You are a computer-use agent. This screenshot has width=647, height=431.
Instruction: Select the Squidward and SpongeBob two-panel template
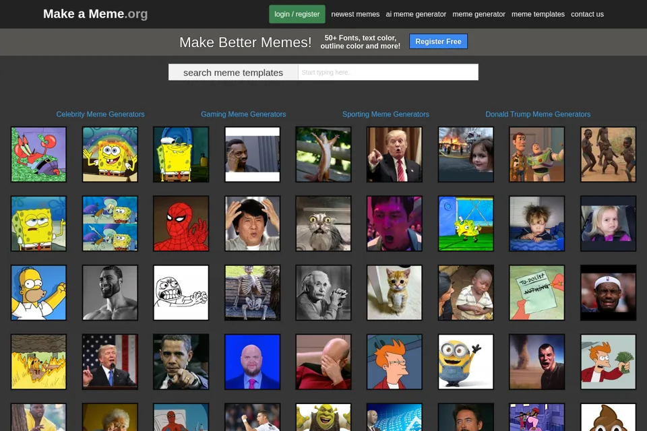110,224
